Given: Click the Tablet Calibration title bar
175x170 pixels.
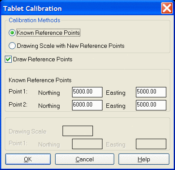Looking at the screenshot, I should 81,8.
